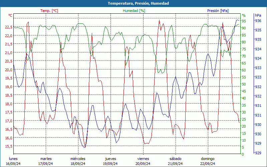
Task: Click 30 on the humidity scale
Action: 244,112
